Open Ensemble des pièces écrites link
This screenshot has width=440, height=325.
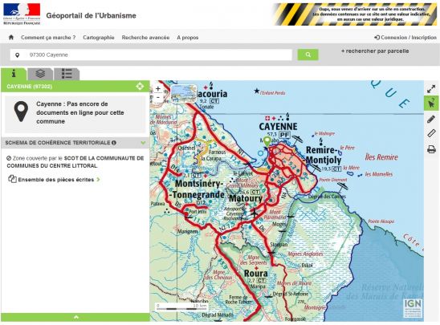click(x=56, y=180)
